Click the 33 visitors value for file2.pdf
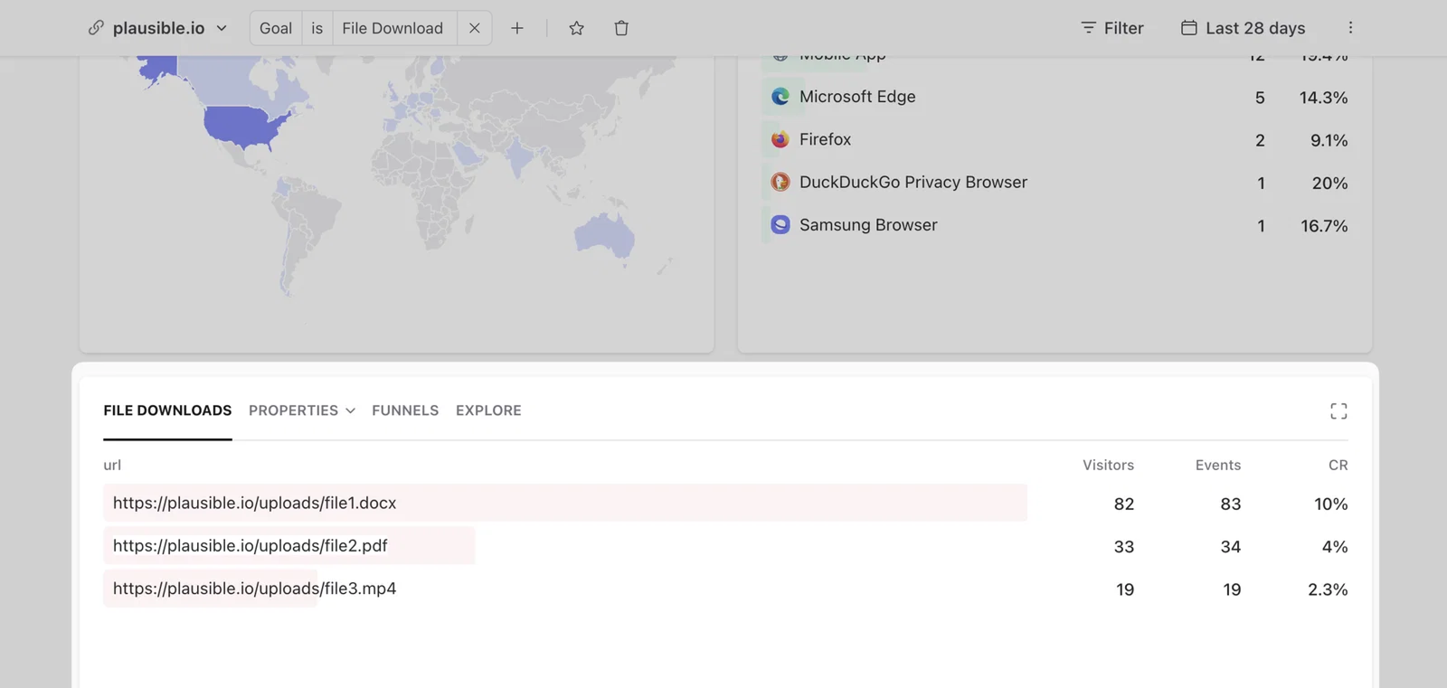Viewport: 1447px width, 688px height. pos(1124,547)
